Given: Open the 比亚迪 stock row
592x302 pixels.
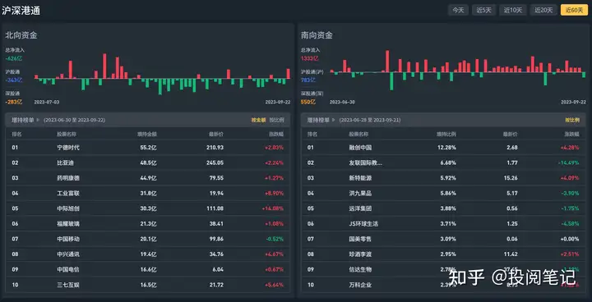Looking at the screenshot, I should point(148,162).
